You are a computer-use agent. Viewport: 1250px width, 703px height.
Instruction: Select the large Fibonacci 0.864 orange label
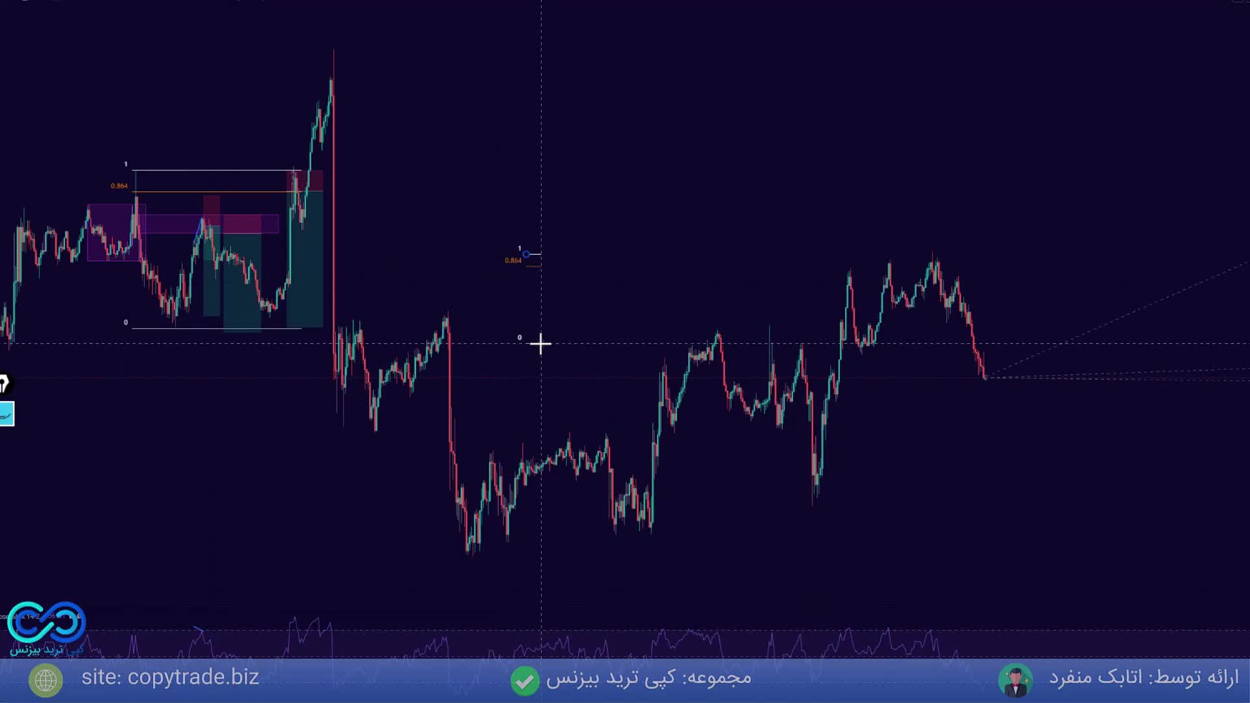[119, 186]
